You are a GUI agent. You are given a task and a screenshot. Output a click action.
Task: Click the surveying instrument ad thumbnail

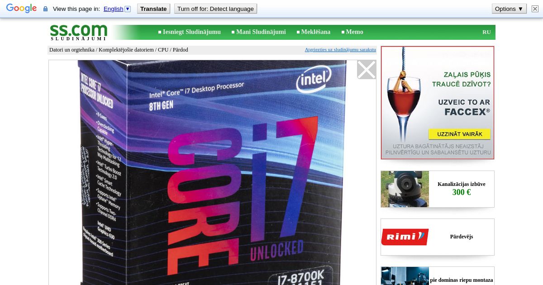pyautogui.click(x=405, y=189)
